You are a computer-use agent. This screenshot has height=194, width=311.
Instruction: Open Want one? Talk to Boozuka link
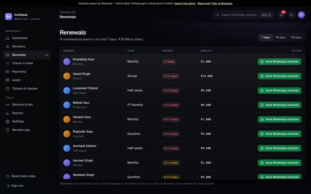click(x=215, y=3)
